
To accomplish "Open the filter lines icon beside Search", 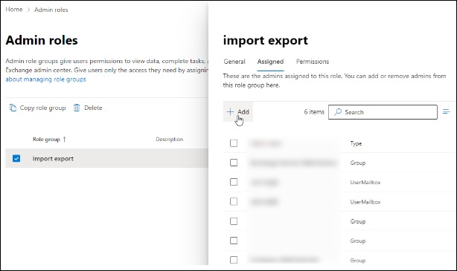I will pyautogui.click(x=447, y=111).
